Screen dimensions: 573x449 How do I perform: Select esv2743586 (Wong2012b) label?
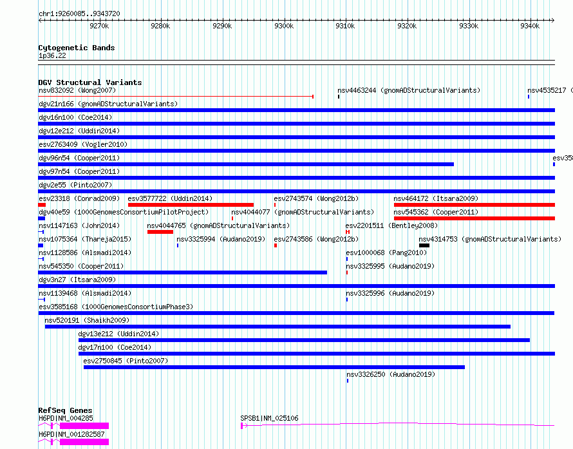click(316, 239)
